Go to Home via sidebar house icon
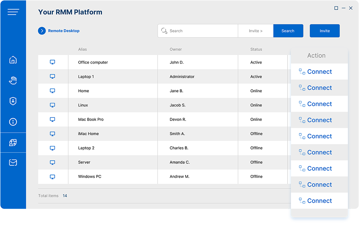This screenshot has width=359, height=225. [x=13, y=60]
